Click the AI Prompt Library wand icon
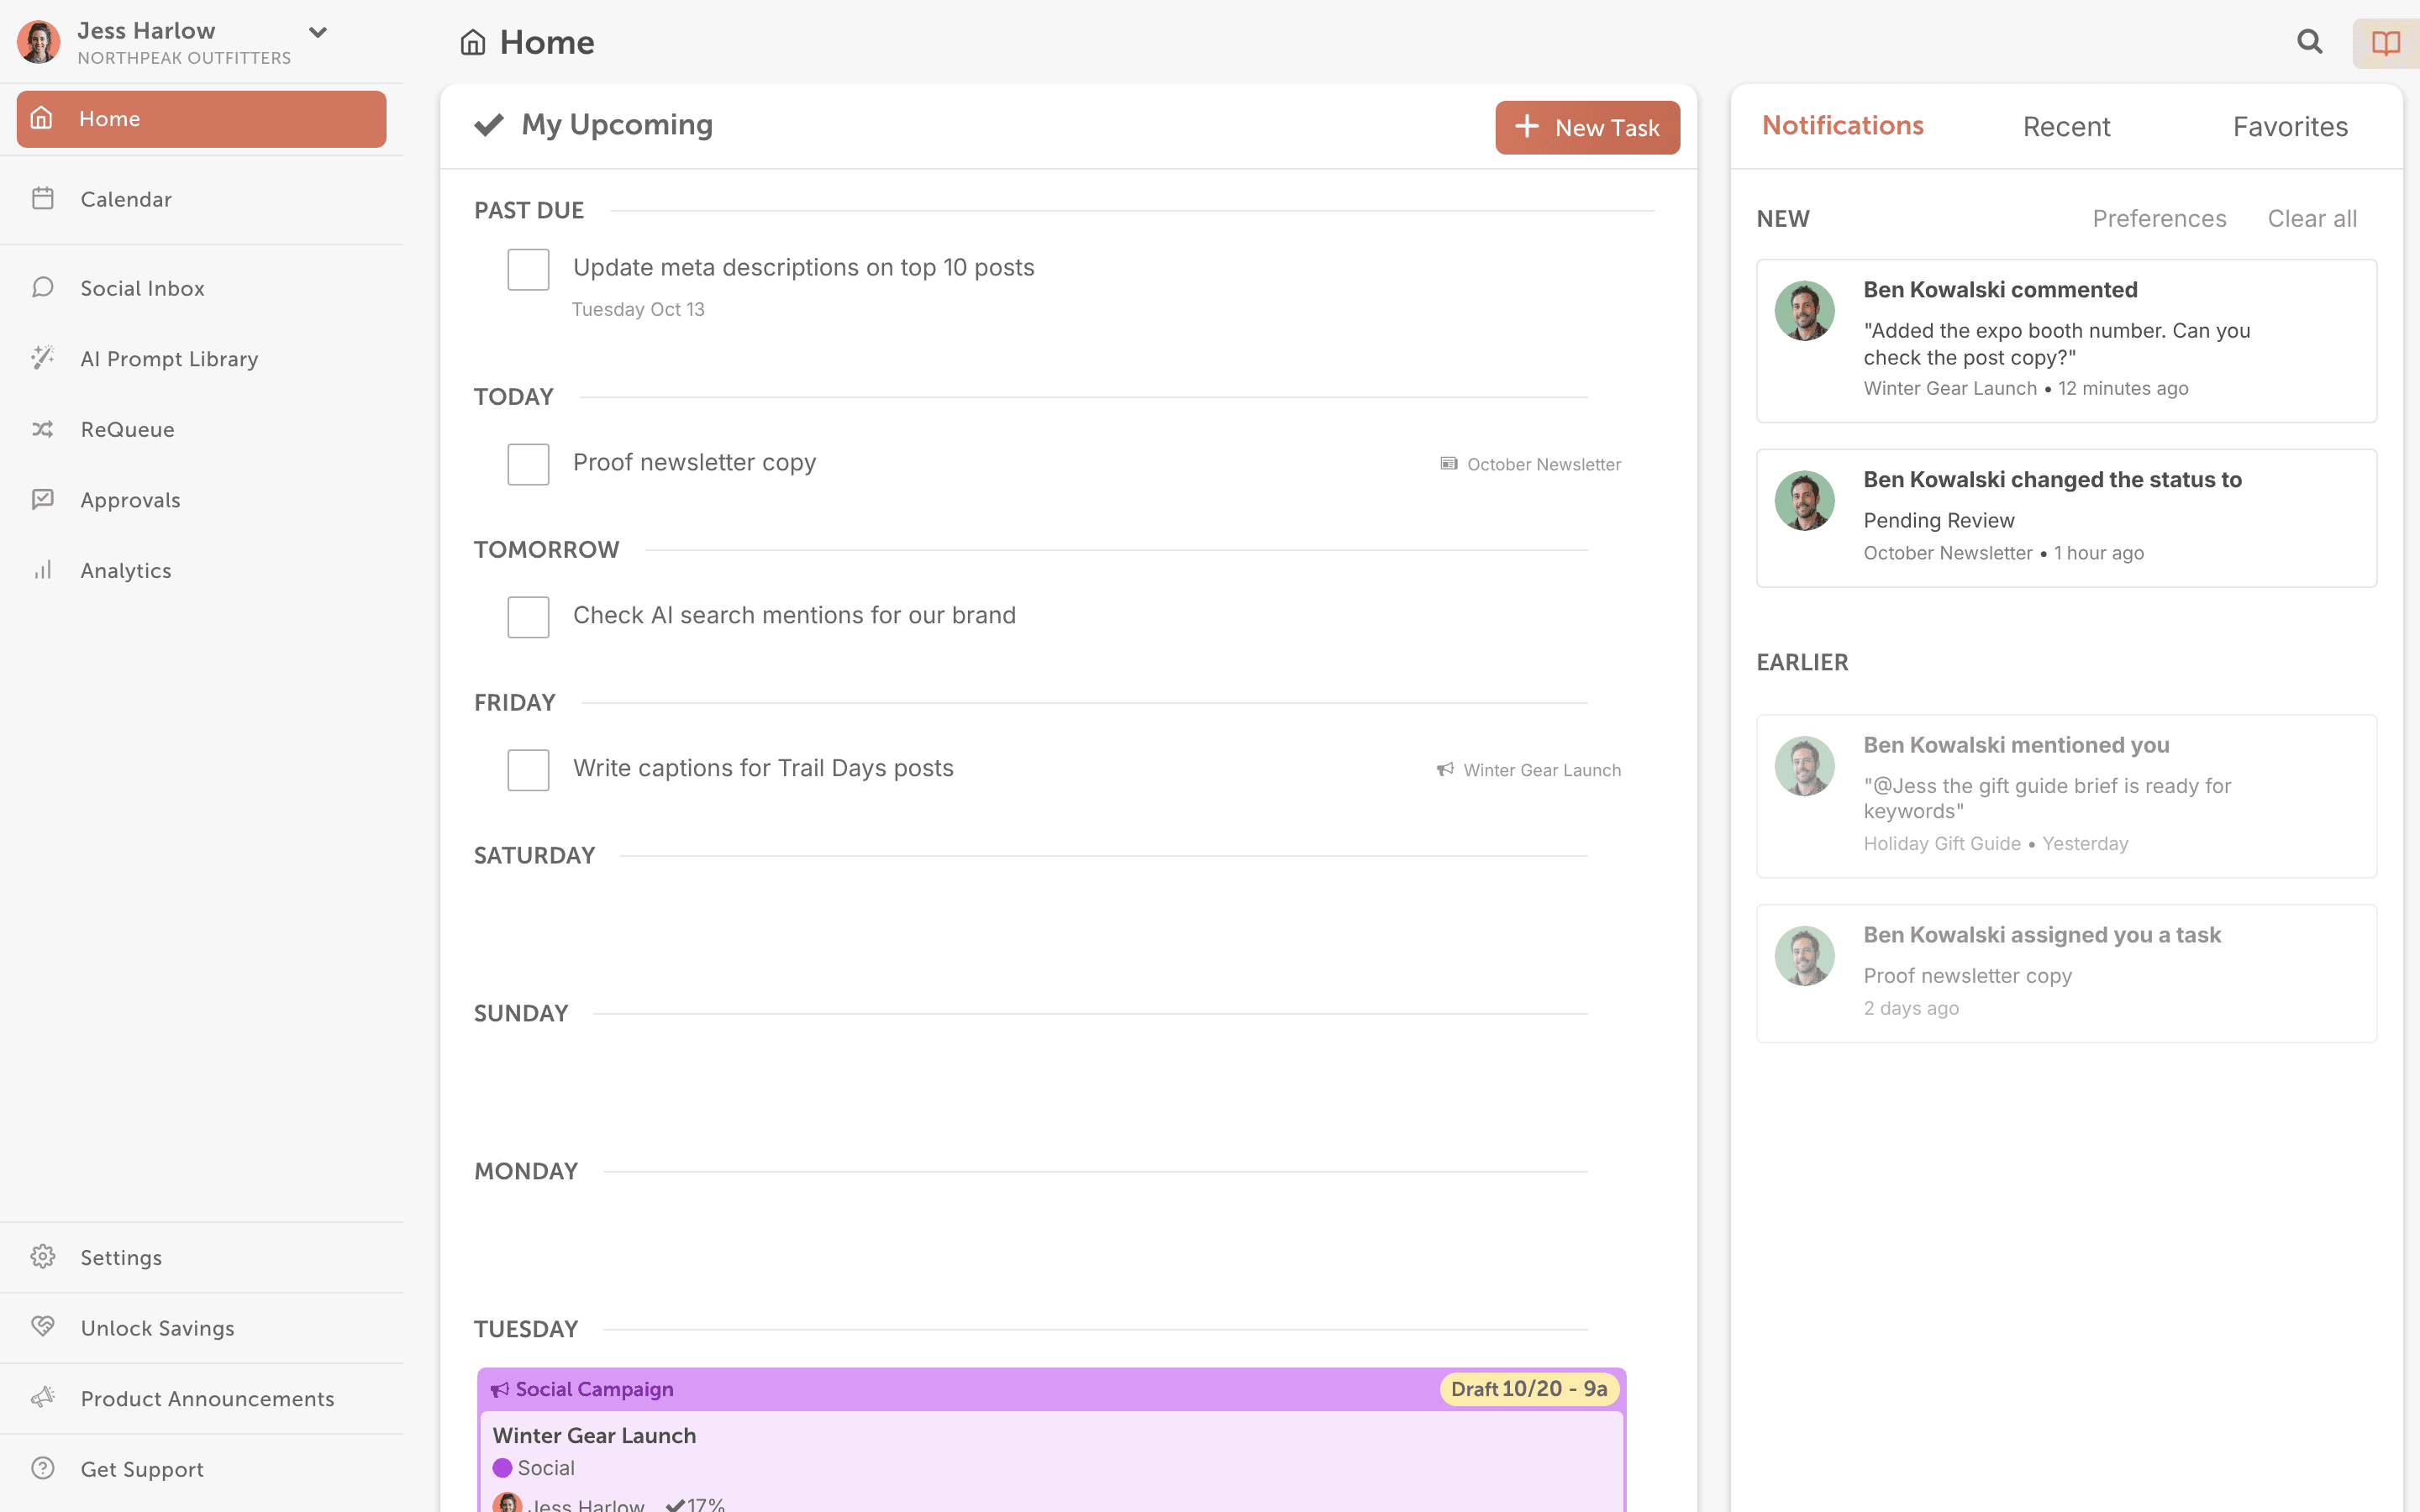 pos(42,357)
